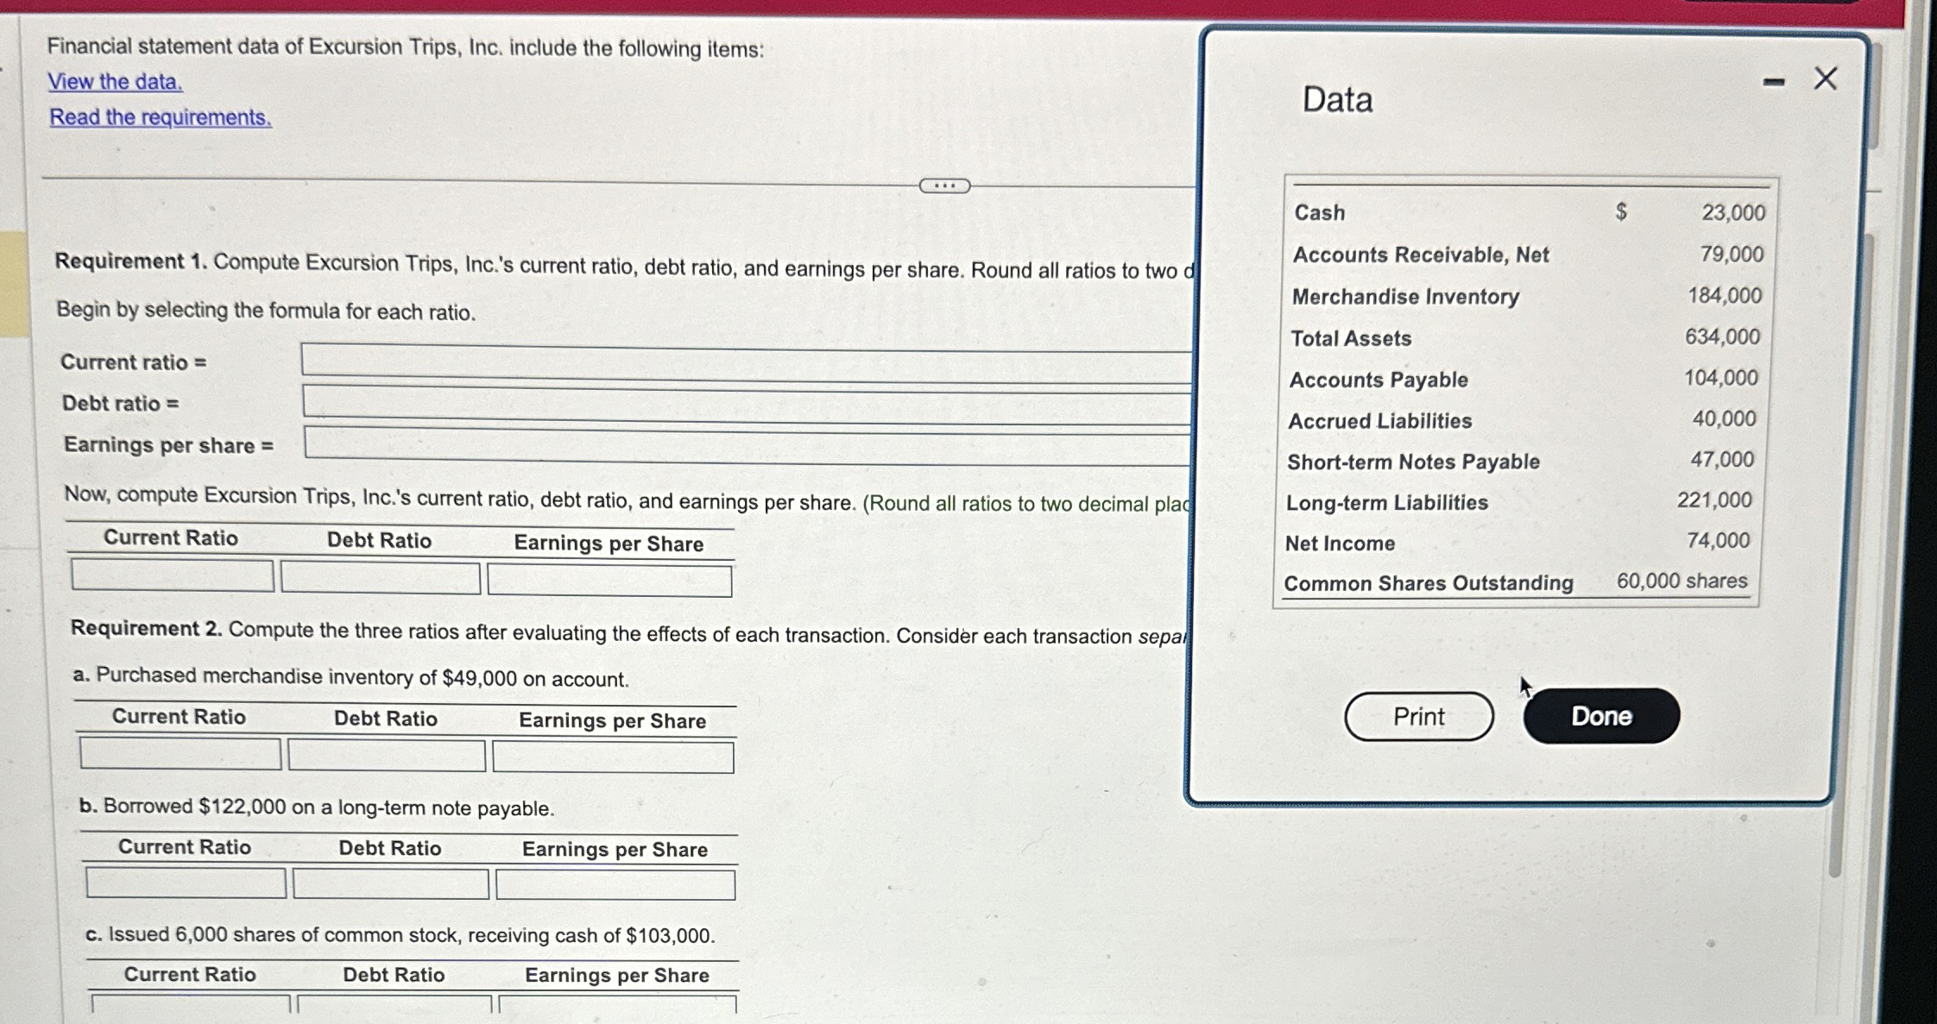Click transaction b Debt Ratio field

[390, 884]
